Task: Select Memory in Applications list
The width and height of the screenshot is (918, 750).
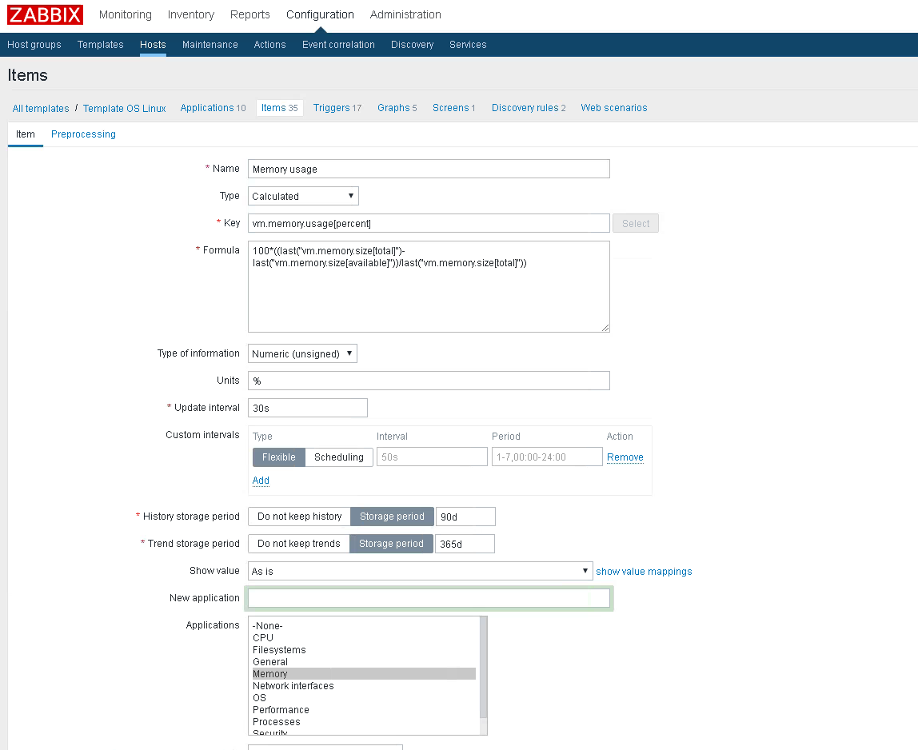Action: click(364, 674)
